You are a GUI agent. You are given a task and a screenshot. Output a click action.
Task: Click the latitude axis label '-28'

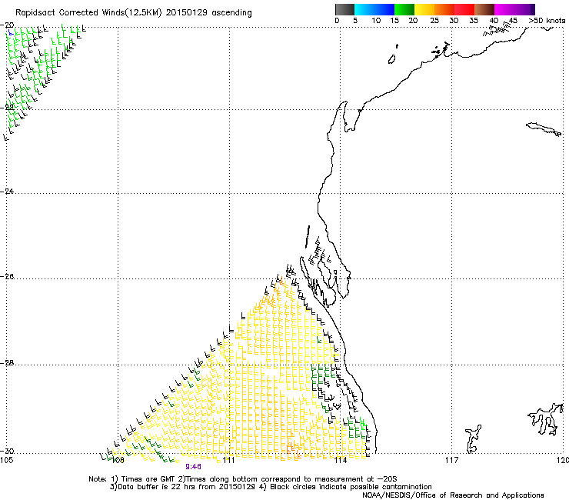point(7,363)
